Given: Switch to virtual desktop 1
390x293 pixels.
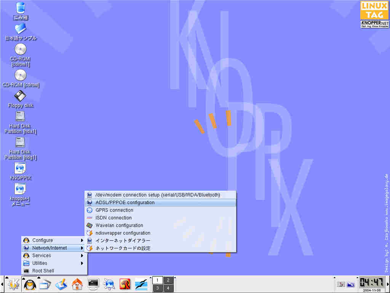Looking at the screenshot, I should (x=157, y=280).
